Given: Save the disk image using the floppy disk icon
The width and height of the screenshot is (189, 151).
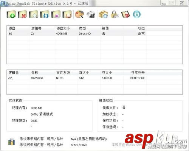Looking at the screenshot, I should pos(67,14).
